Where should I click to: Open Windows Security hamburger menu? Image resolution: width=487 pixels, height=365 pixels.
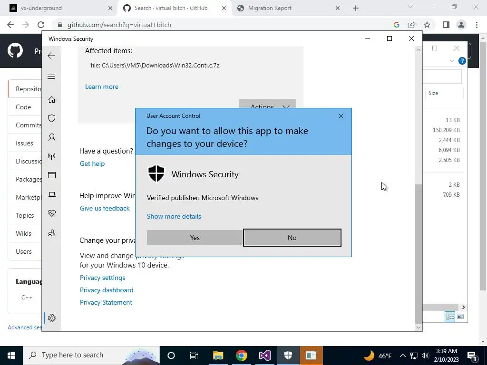[51, 77]
